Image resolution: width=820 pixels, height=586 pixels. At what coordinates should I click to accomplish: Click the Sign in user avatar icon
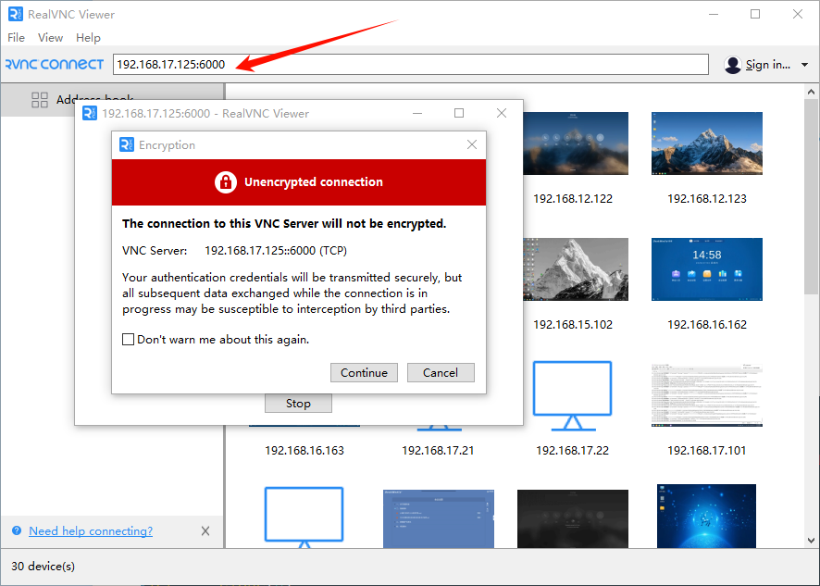pos(733,65)
